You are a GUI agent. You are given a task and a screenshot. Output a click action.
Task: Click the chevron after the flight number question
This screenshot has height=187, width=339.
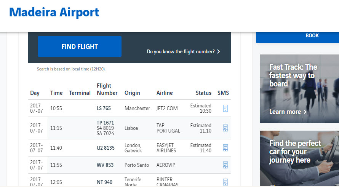pyautogui.click(x=219, y=51)
